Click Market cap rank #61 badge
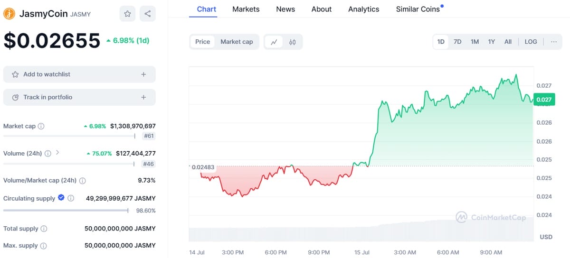The width and height of the screenshot is (570, 258). (149, 136)
